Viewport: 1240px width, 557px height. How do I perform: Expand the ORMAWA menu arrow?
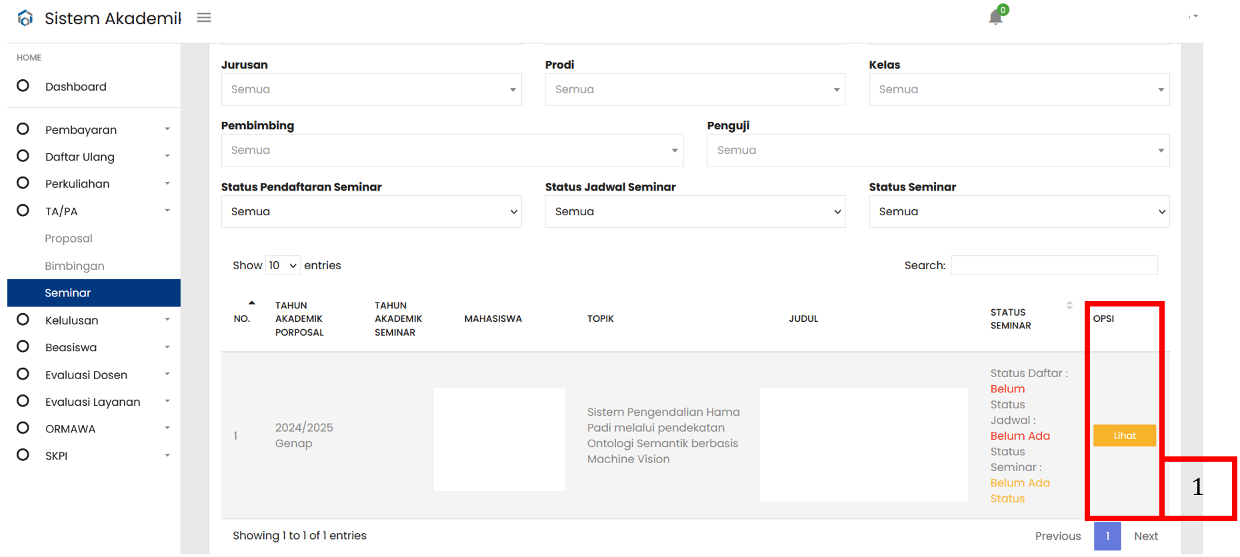[x=167, y=428]
